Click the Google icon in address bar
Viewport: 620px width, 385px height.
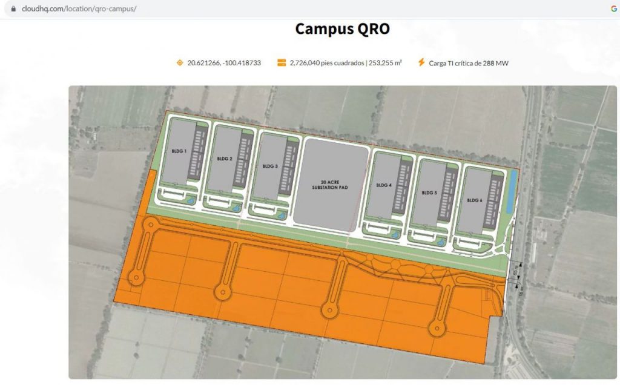click(x=614, y=8)
